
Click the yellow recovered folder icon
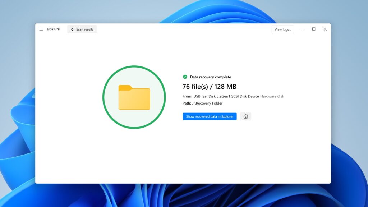point(134,97)
